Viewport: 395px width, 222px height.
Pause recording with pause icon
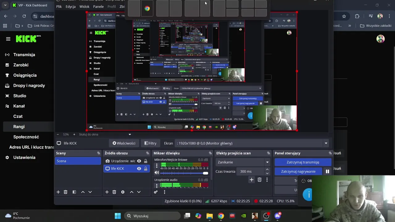(x=327, y=171)
